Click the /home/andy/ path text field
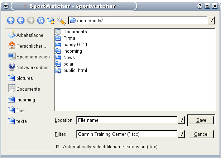This screenshot has width=221, height=158. (x=138, y=20)
